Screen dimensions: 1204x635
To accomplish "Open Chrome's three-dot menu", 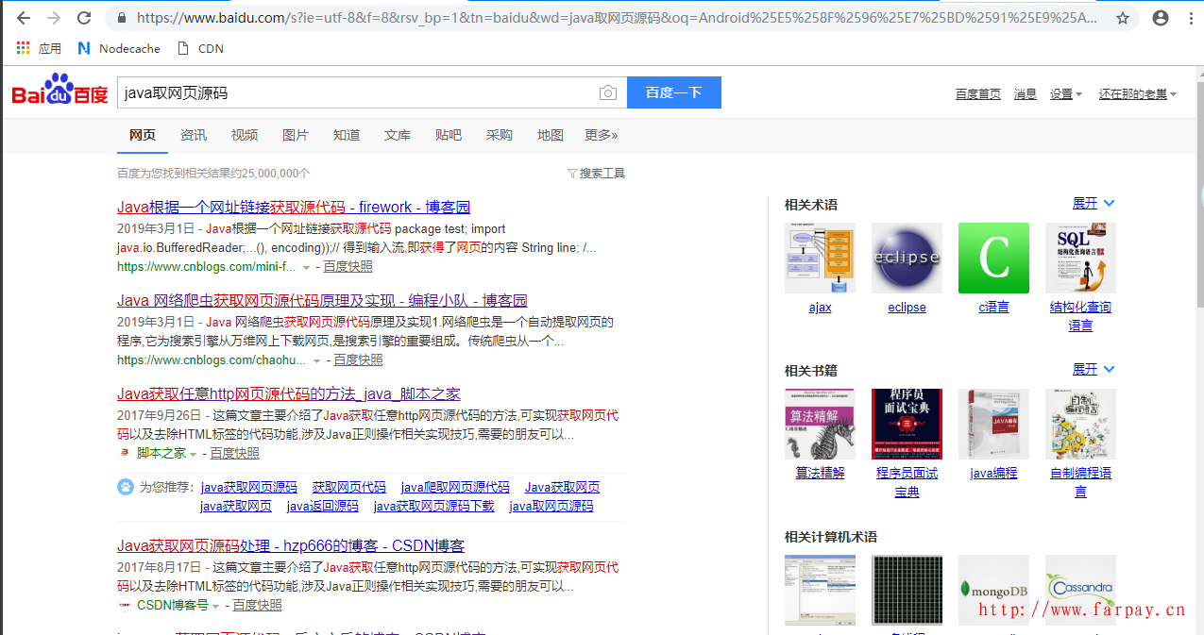I will (x=1191, y=17).
